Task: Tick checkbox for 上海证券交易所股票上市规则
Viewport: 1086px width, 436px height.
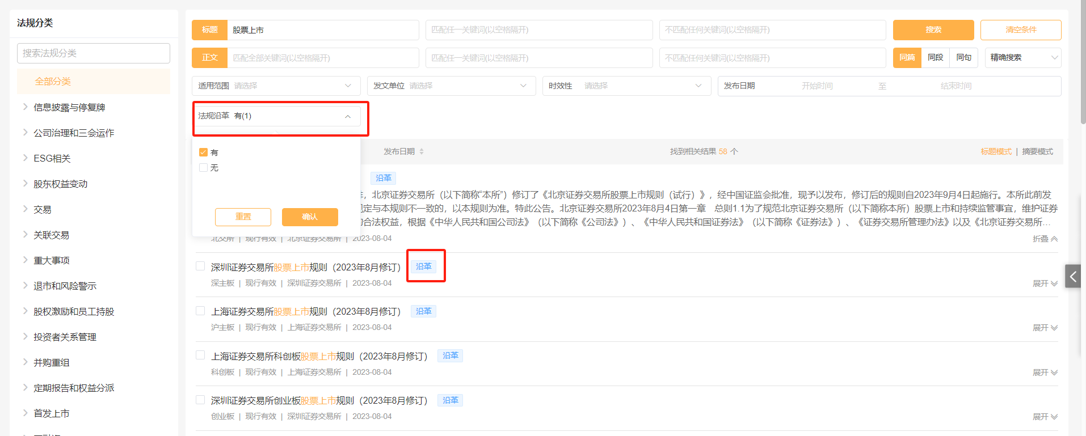Action: (x=200, y=311)
